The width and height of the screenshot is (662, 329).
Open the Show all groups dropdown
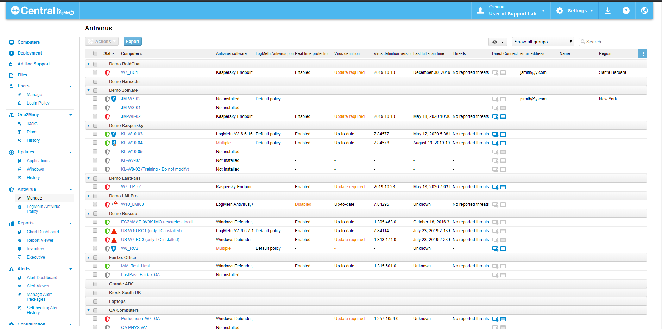(543, 42)
